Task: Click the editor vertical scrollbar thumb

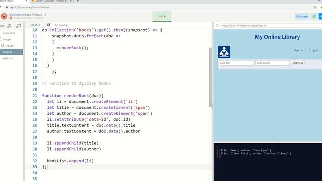Action: click(210, 77)
